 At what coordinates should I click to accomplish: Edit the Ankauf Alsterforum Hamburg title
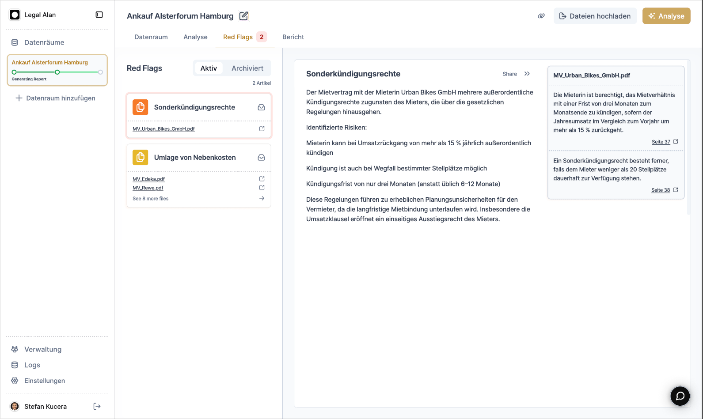tap(243, 16)
